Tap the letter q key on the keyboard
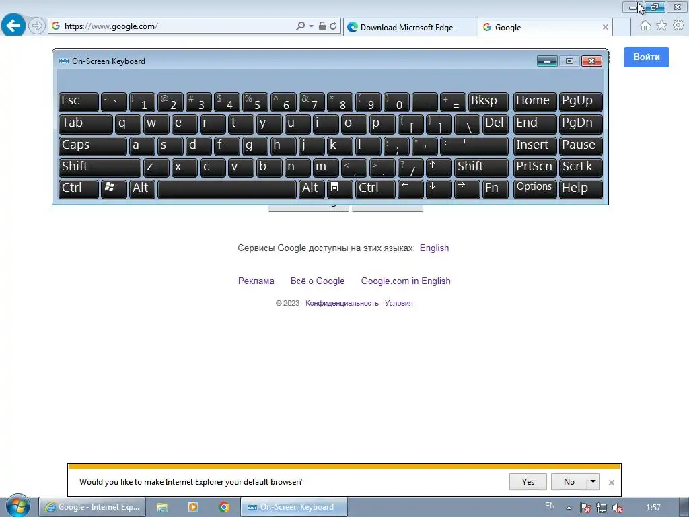 [128, 124]
